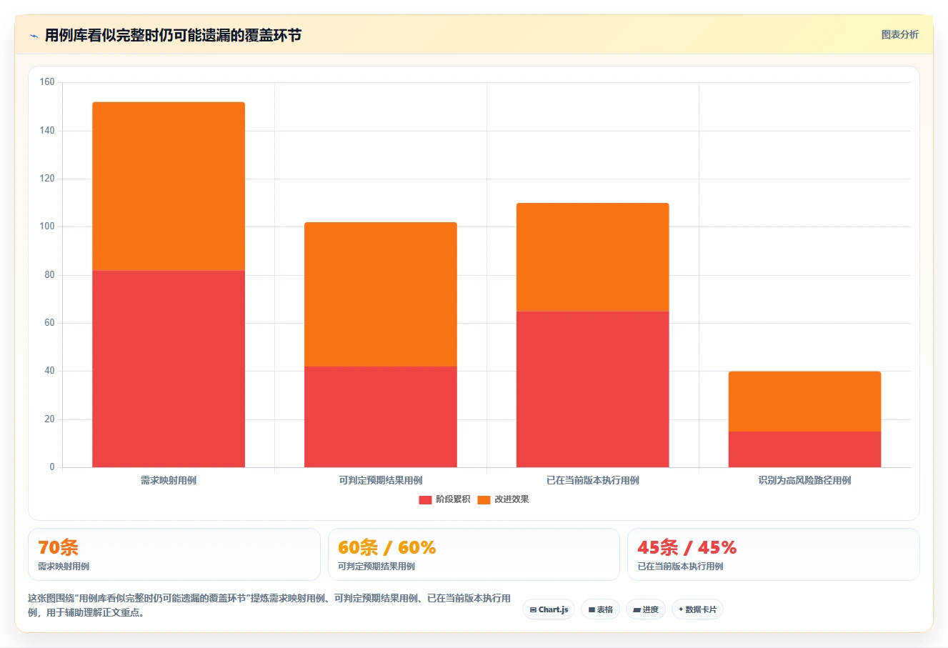Click the 图表分析 label in header
Viewport: 948px width, 648px height.
point(899,34)
